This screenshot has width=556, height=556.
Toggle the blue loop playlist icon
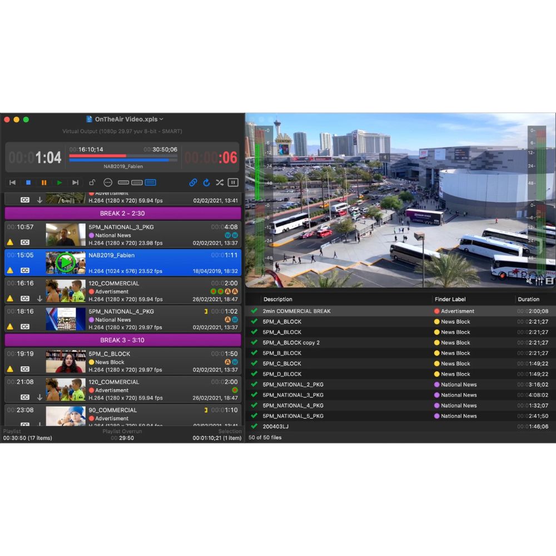pos(206,182)
